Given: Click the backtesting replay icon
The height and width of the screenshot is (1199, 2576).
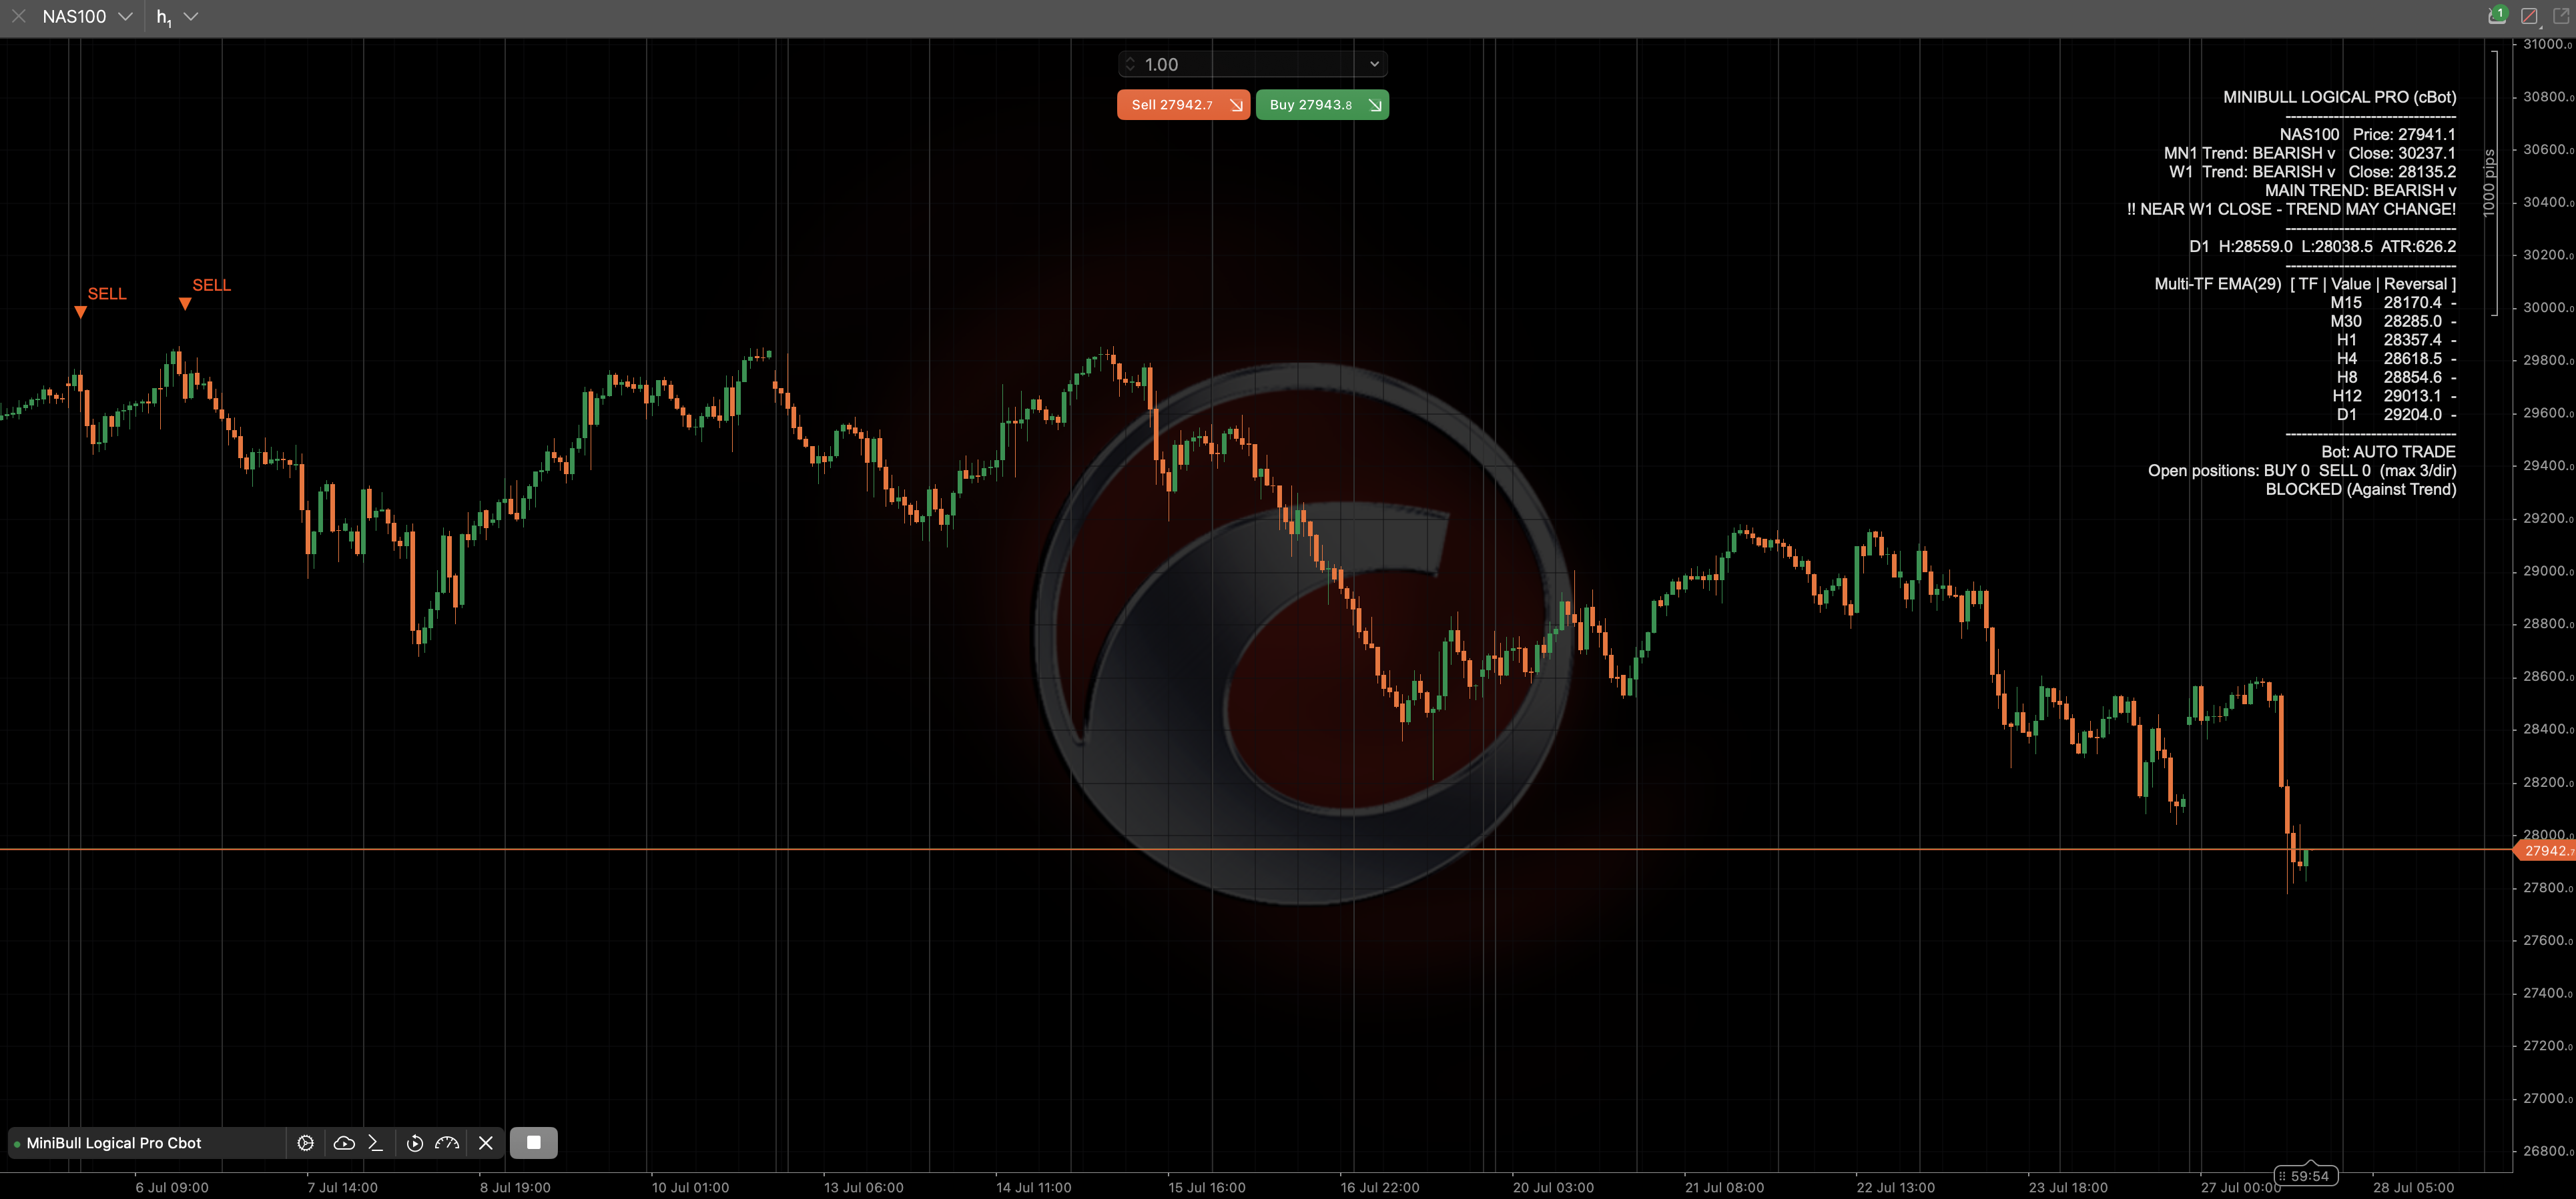Looking at the screenshot, I should coord(415,1142).
